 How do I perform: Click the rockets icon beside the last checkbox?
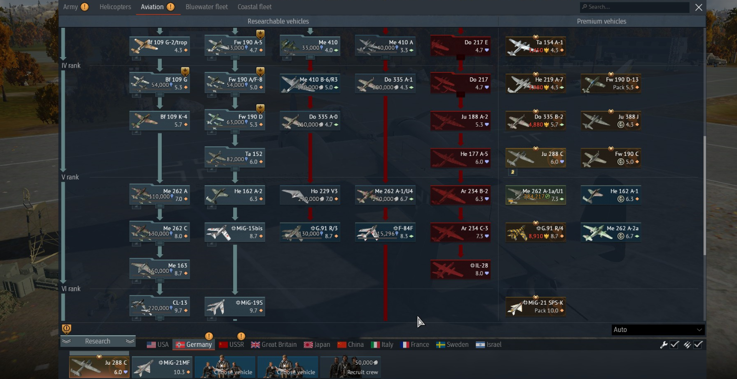click(688, 344)
